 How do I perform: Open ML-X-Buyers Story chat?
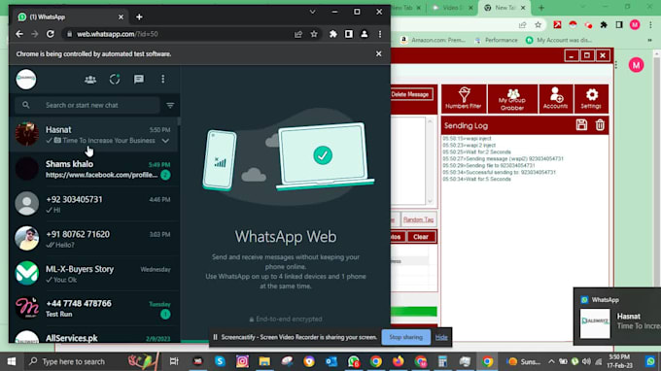[x=93, y=273]
